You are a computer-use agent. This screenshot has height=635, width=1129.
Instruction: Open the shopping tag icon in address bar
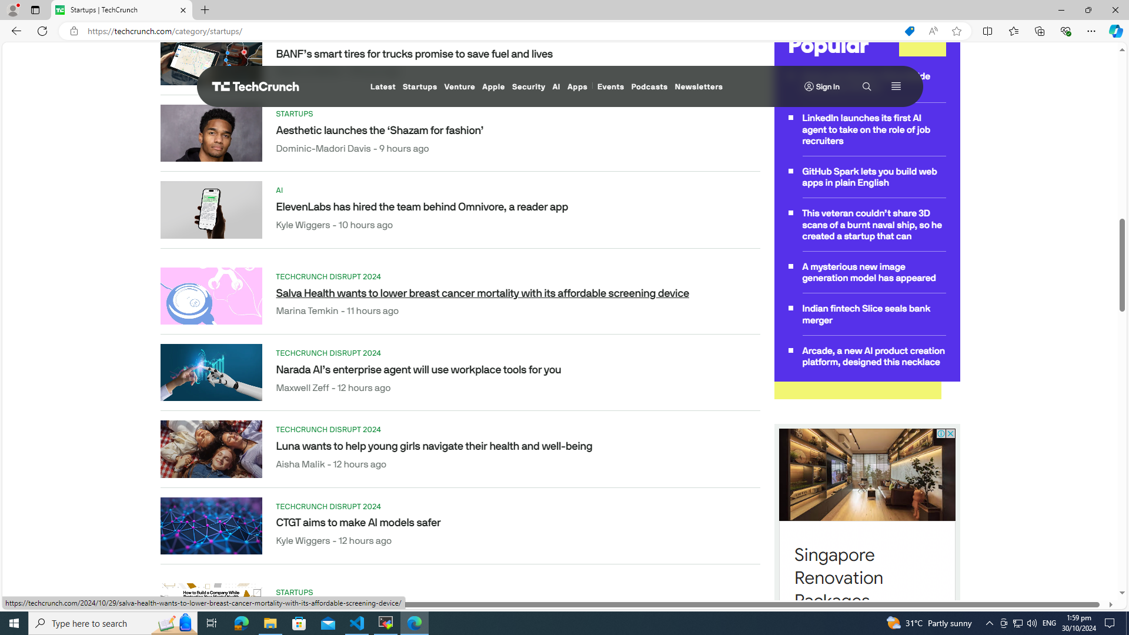tap(909, 31)
